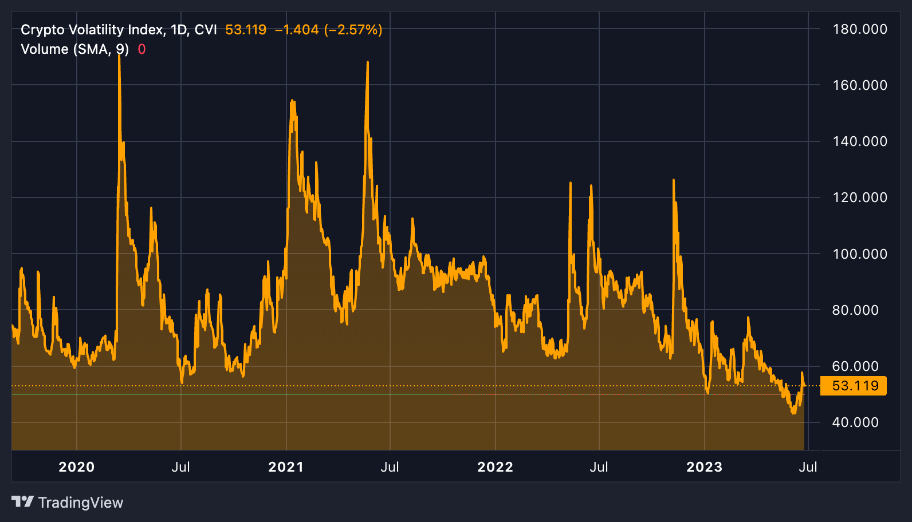The height and width of the screenshot is (522, 912).
Task: Click the 2020 time axis label
Action: [77, 467]
